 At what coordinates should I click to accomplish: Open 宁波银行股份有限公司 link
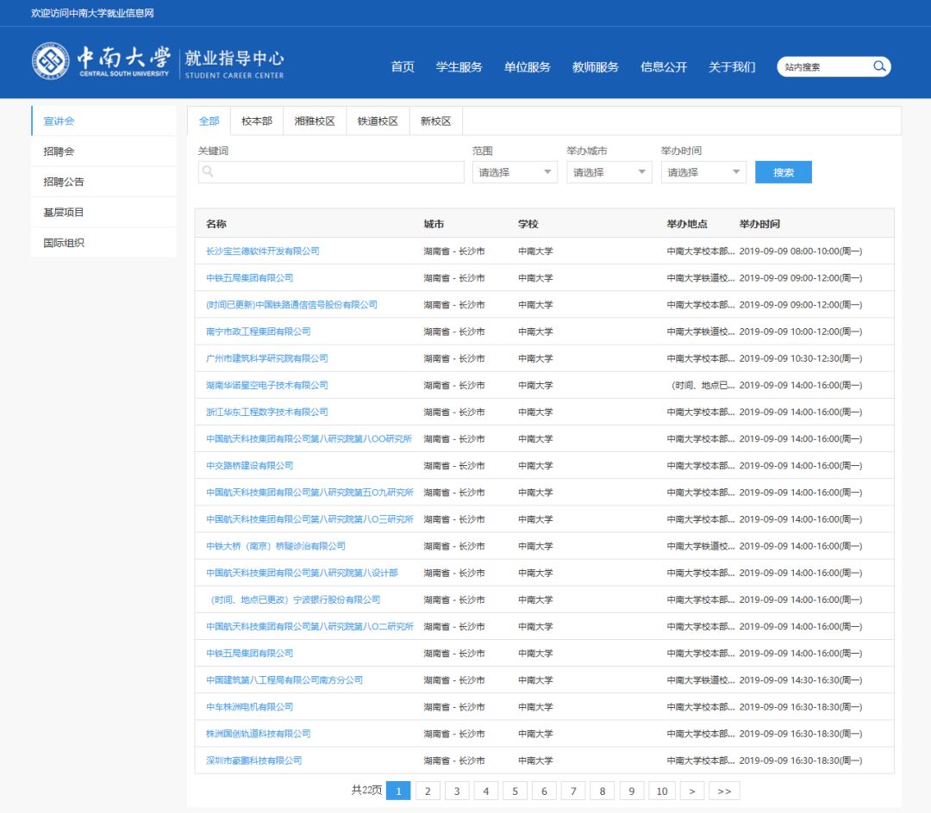tap(295, 599)
